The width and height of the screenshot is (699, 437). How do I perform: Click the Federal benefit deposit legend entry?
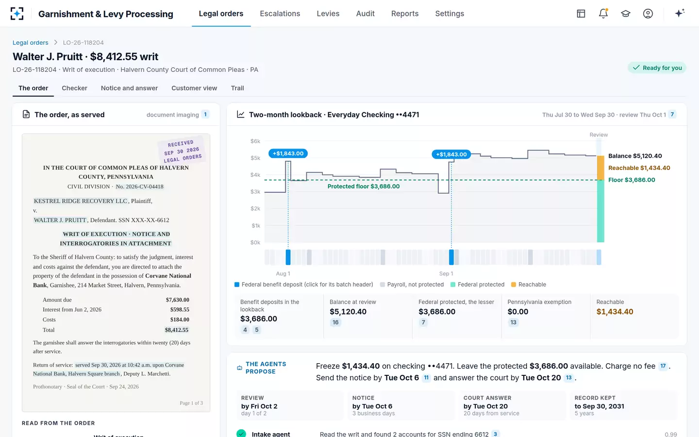coord(304,285)
